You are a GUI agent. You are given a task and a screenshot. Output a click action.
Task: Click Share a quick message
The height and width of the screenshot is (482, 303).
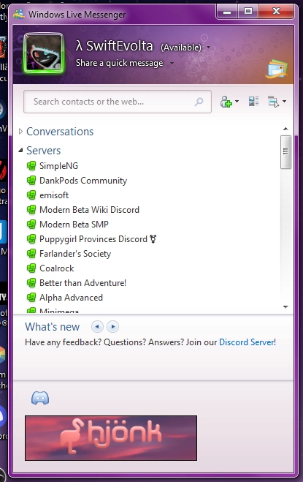120,63
